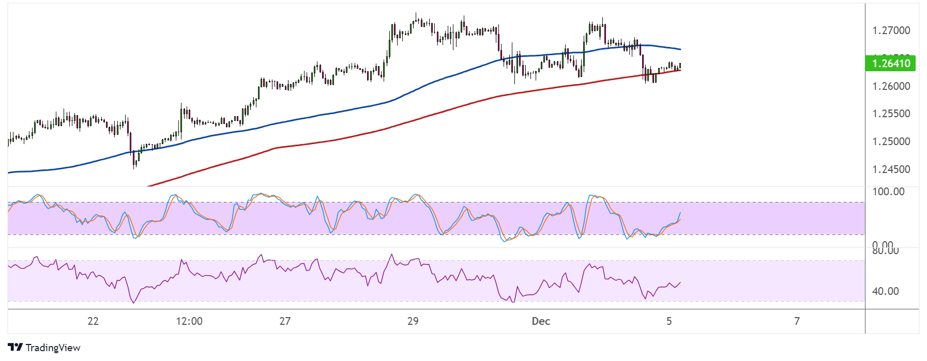Screen dimensions: 927x361
Task: Click the 1.25500 price axis label
Action: click(x=891, y=114)
